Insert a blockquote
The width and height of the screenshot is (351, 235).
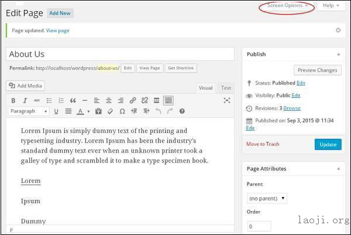73,100
